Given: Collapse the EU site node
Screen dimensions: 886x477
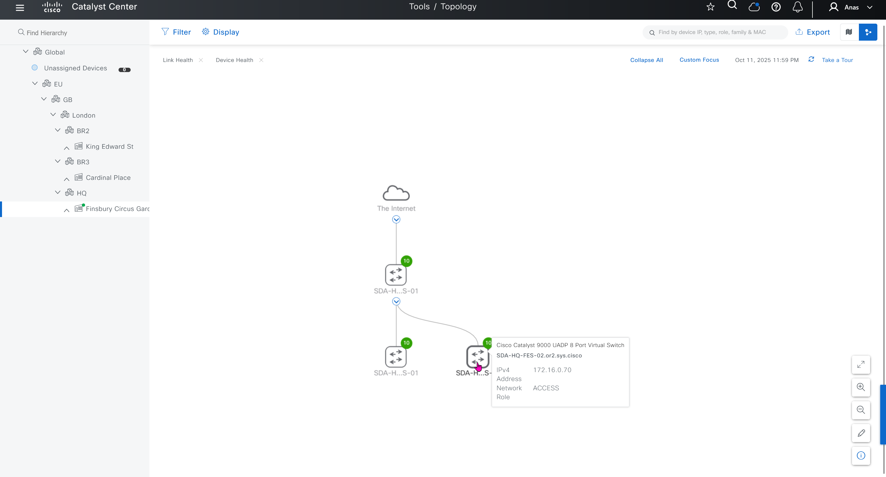Looking at the screenshot, I should pyautogui.click(x=35, y=84).
